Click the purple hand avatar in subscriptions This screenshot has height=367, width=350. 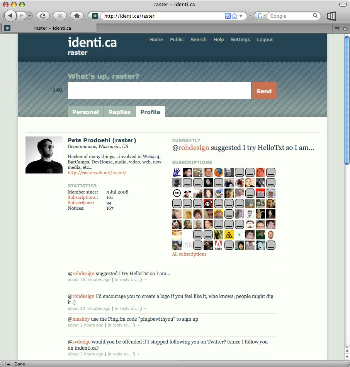click(x=177, y=172)
